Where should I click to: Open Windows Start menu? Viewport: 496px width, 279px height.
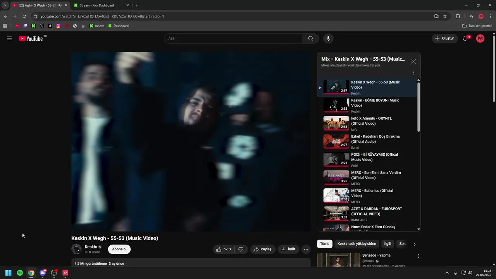(8, 273)
